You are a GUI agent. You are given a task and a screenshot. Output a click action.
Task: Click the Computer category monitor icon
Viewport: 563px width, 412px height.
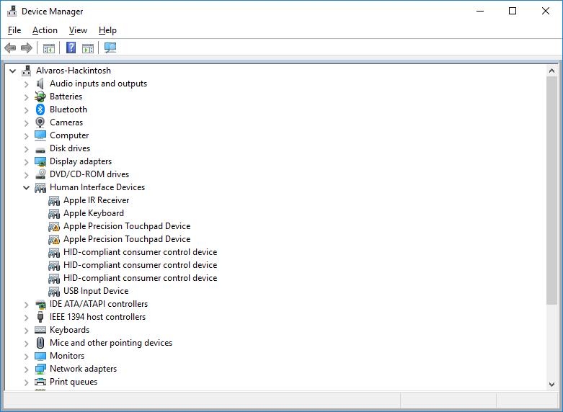tap(40, 135)
